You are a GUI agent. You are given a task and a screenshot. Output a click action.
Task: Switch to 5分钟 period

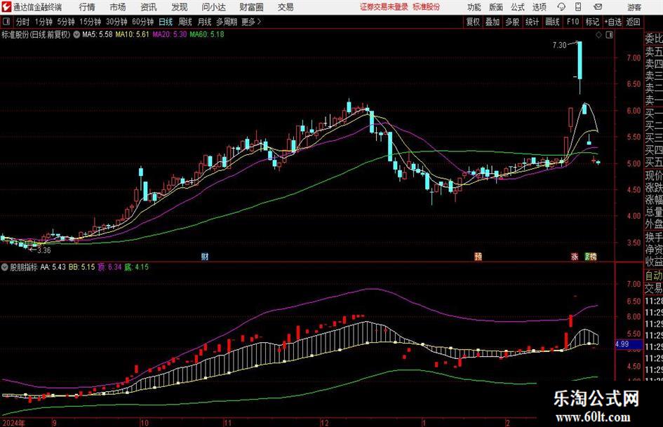(65, 22)
